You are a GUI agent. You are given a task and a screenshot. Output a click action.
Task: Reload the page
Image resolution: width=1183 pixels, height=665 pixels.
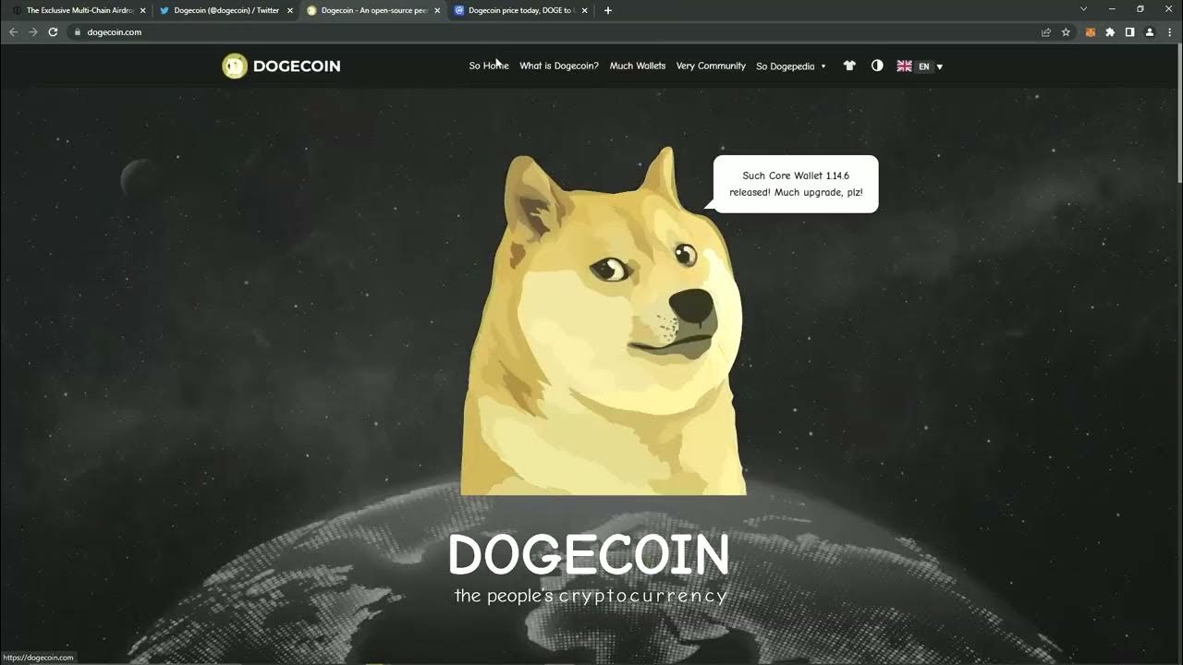point(53,31)
